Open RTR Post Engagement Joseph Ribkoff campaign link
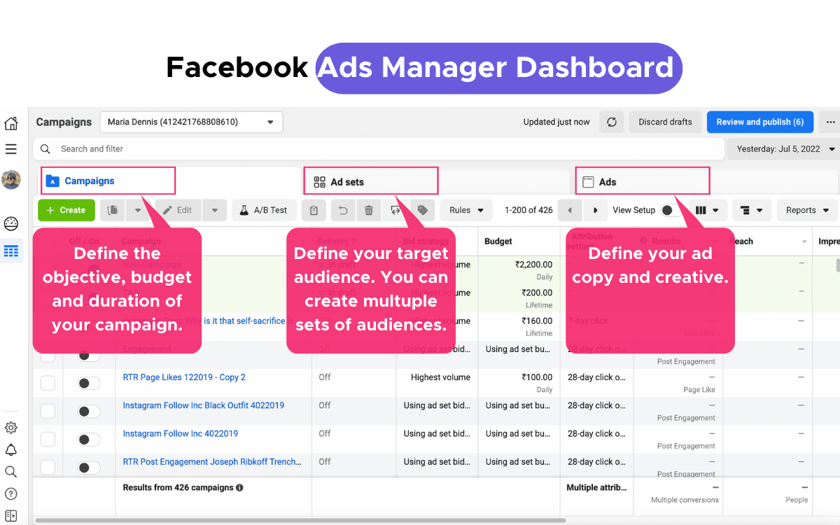The width and height of the screenshot is (840, 525). coord(212,461)
